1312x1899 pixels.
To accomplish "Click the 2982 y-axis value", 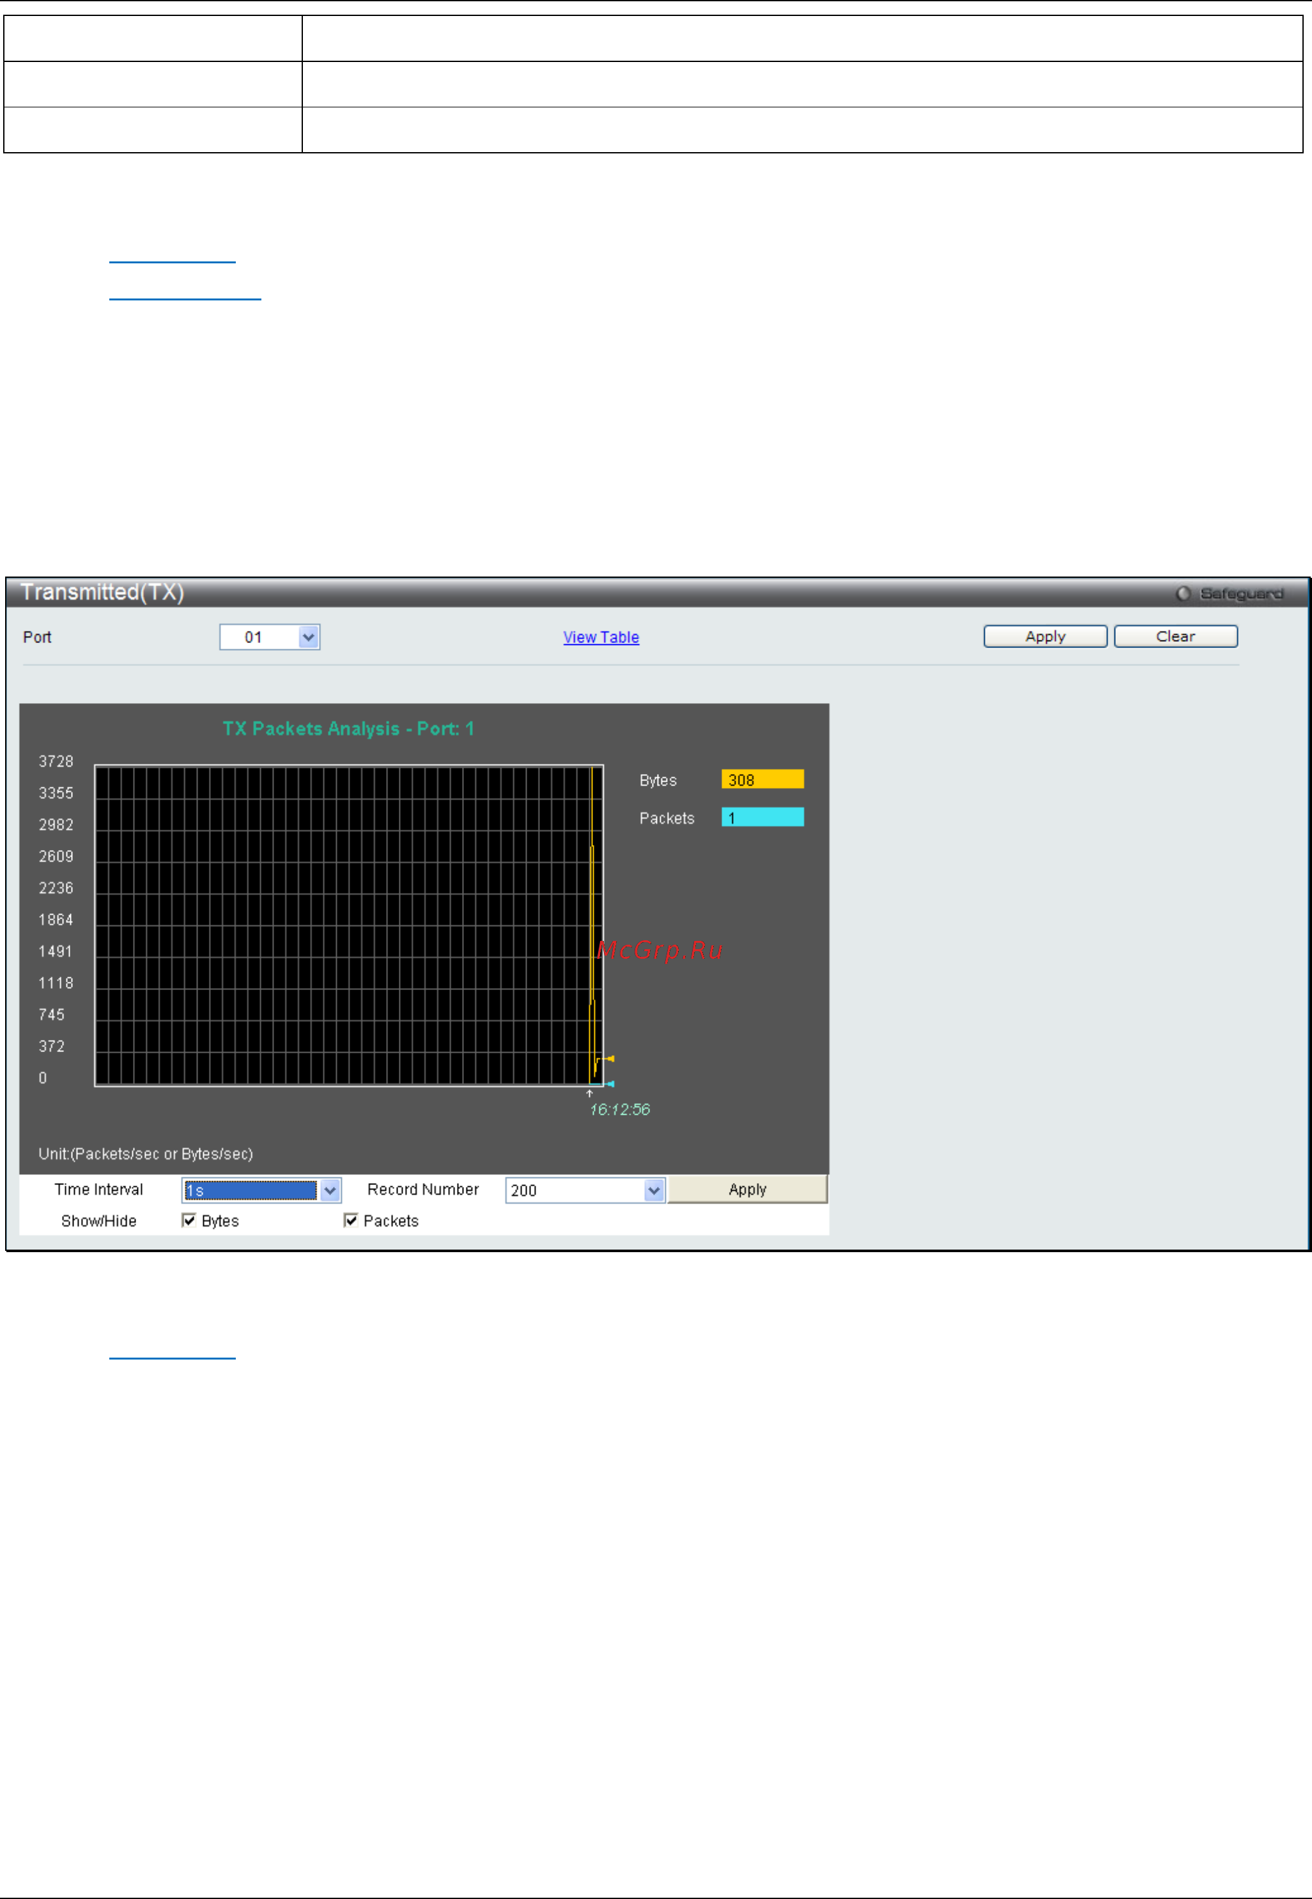I will tap(56, 825).
